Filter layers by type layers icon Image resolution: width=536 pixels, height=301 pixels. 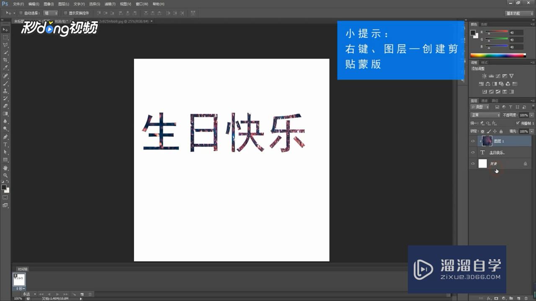click(511, 107)
